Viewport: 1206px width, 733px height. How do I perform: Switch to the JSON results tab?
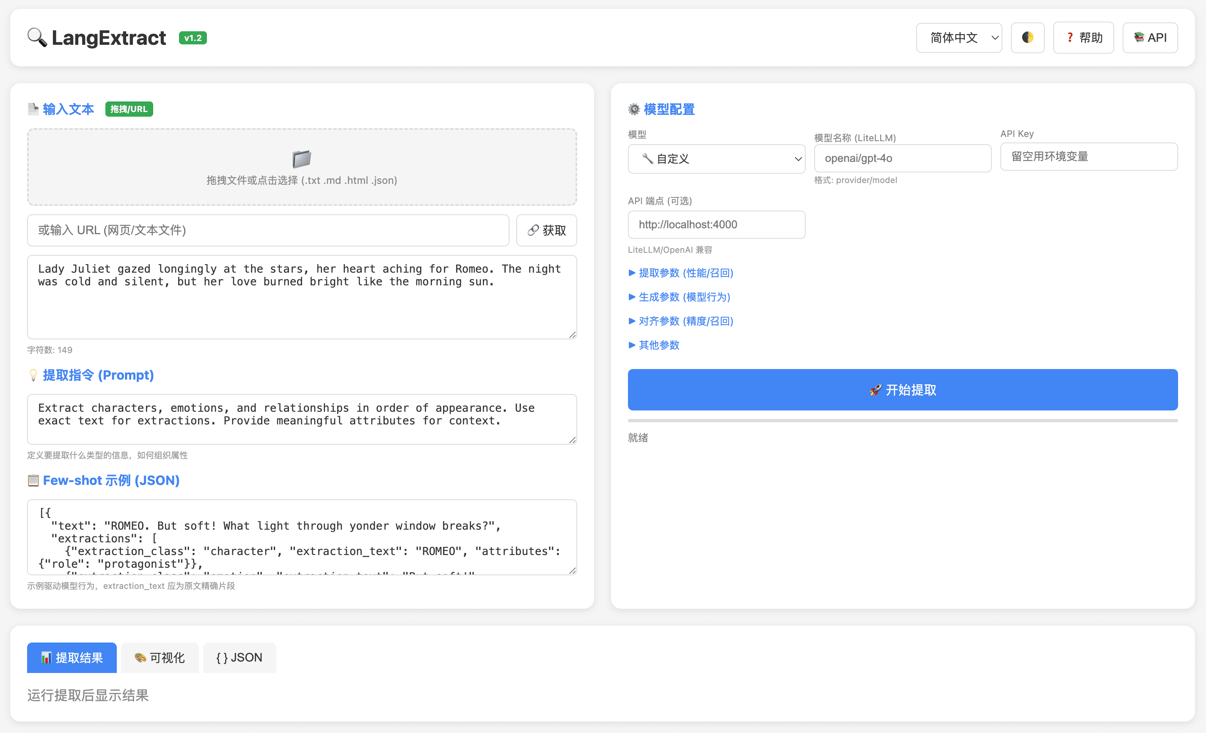[240, 657]
